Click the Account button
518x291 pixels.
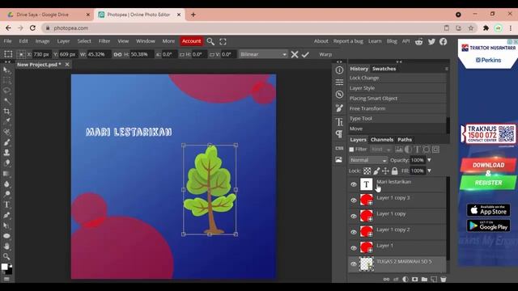point(191,41)
